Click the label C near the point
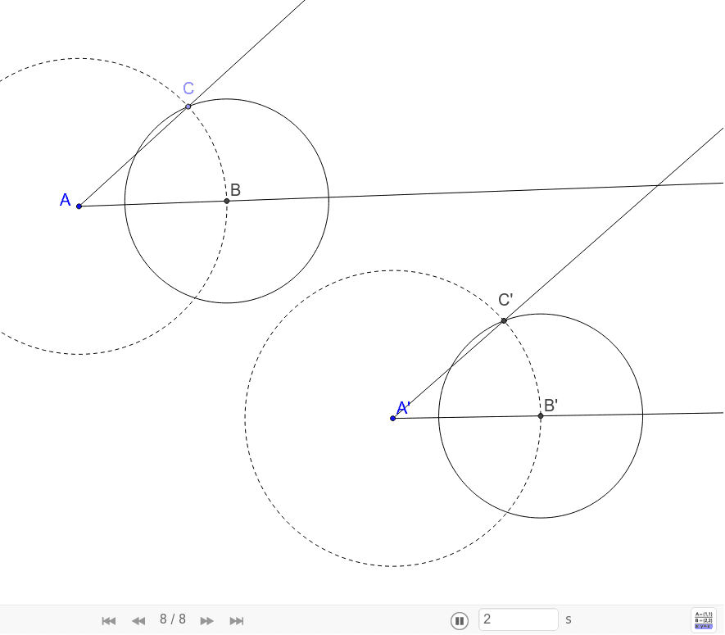The image size is (725, 635). (x=188, y=88)
